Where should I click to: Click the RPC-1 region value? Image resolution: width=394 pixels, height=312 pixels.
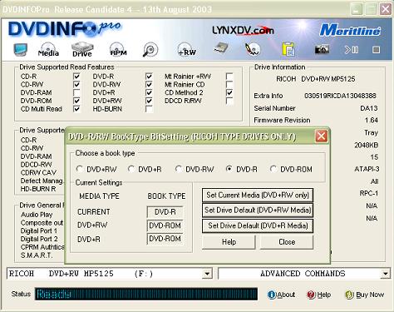pos(369,193)
